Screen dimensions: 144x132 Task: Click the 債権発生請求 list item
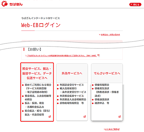tap(107, 92)
